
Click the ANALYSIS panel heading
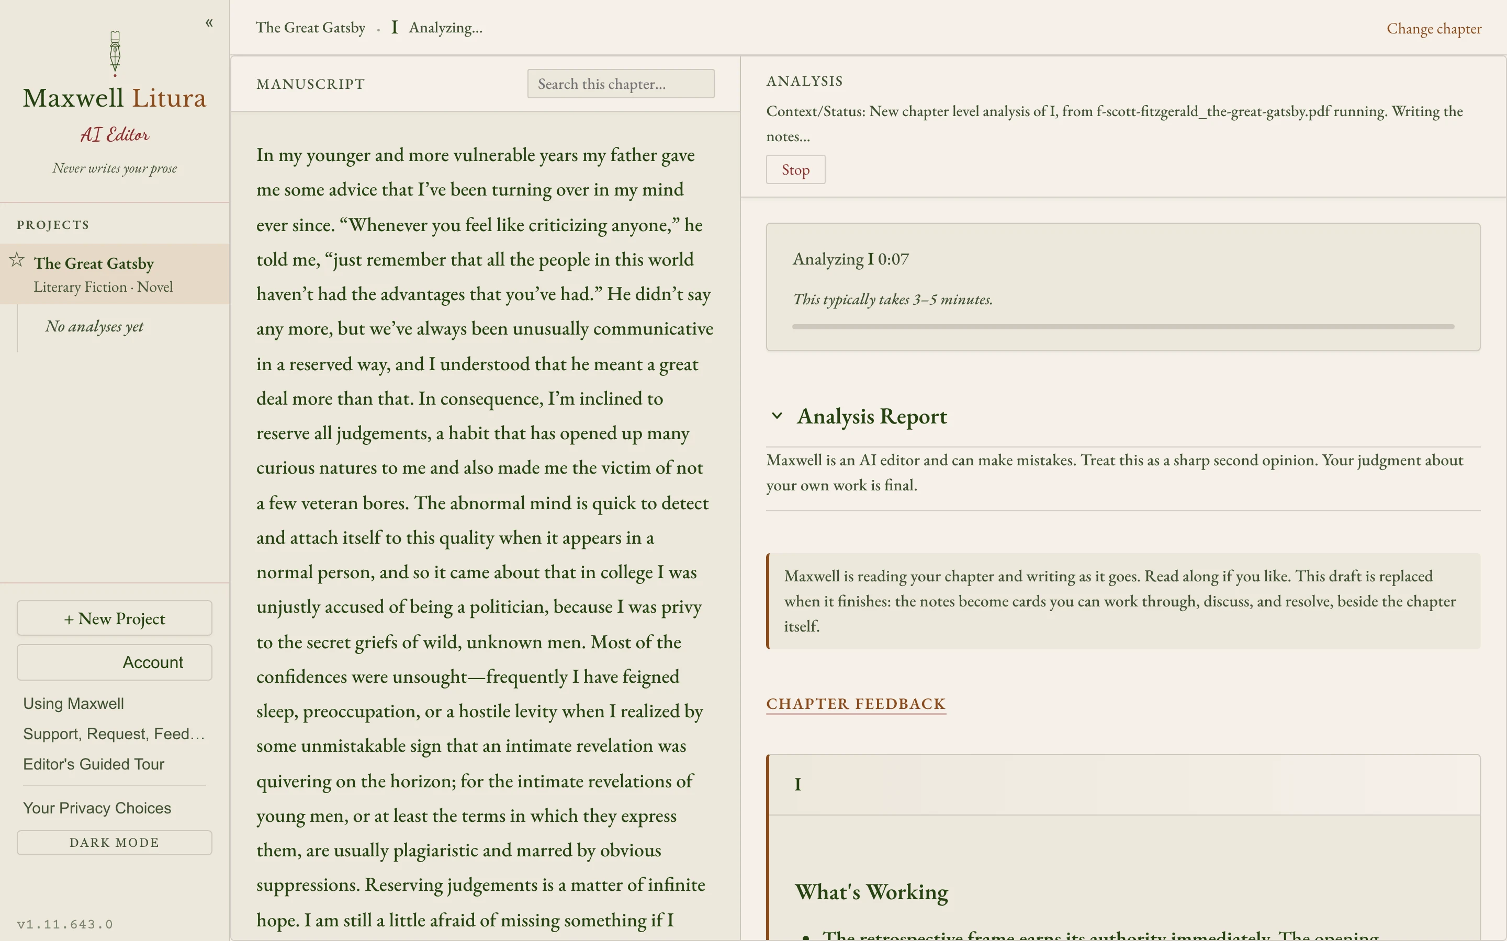point(804,81)
